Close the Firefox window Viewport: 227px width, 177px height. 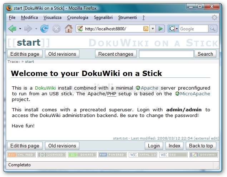pos(212,7)
